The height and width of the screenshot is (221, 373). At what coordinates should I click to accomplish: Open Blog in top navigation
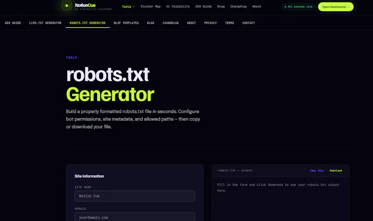tap(221, 7)
